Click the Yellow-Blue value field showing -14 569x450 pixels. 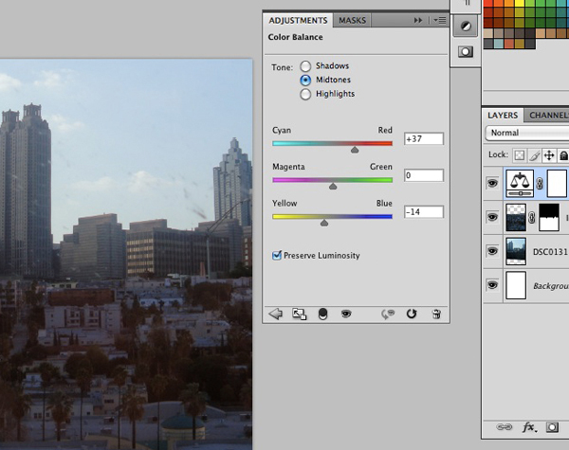[423, 211]
